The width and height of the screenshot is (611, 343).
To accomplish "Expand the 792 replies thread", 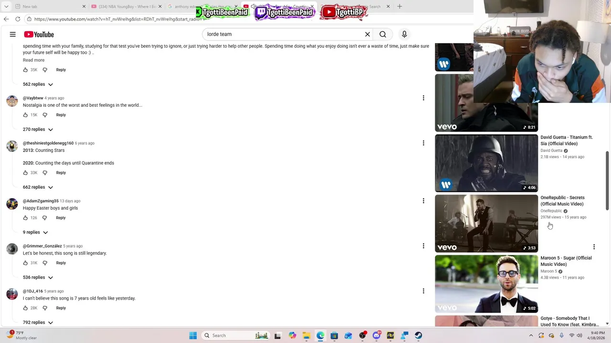I will pyautogui.click(x=38, y=323).
